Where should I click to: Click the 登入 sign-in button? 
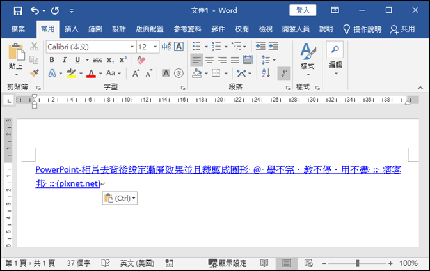pos(303,10)
